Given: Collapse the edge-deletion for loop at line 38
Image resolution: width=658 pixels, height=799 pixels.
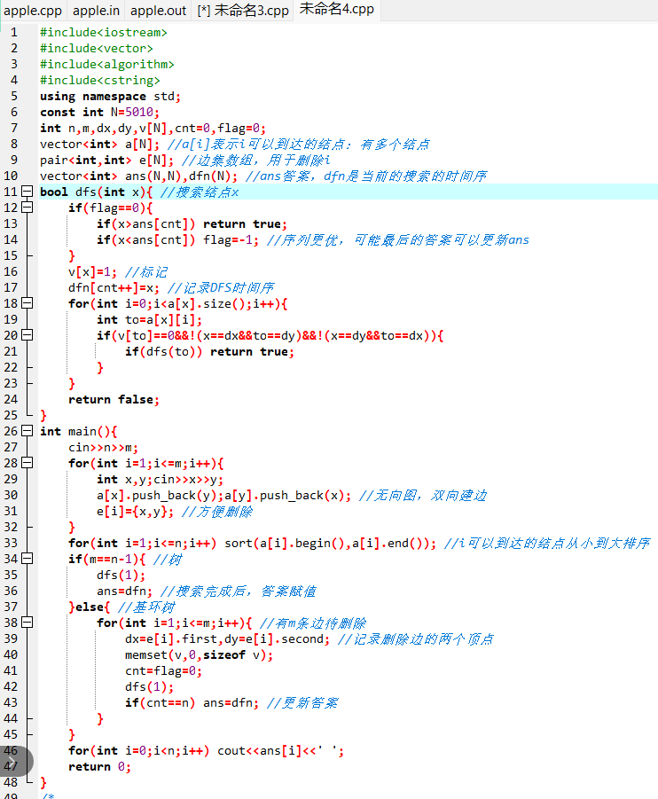Looking at the screenshot, I should (x=27, y=623).
